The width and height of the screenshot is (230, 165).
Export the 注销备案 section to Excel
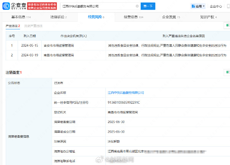[228, 72]
